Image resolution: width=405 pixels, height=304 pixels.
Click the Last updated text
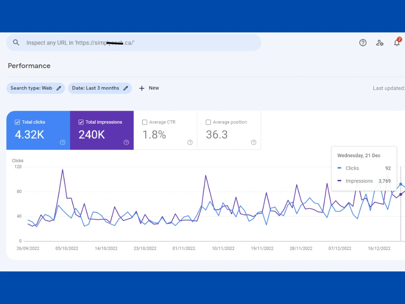[x=389, y=88]
